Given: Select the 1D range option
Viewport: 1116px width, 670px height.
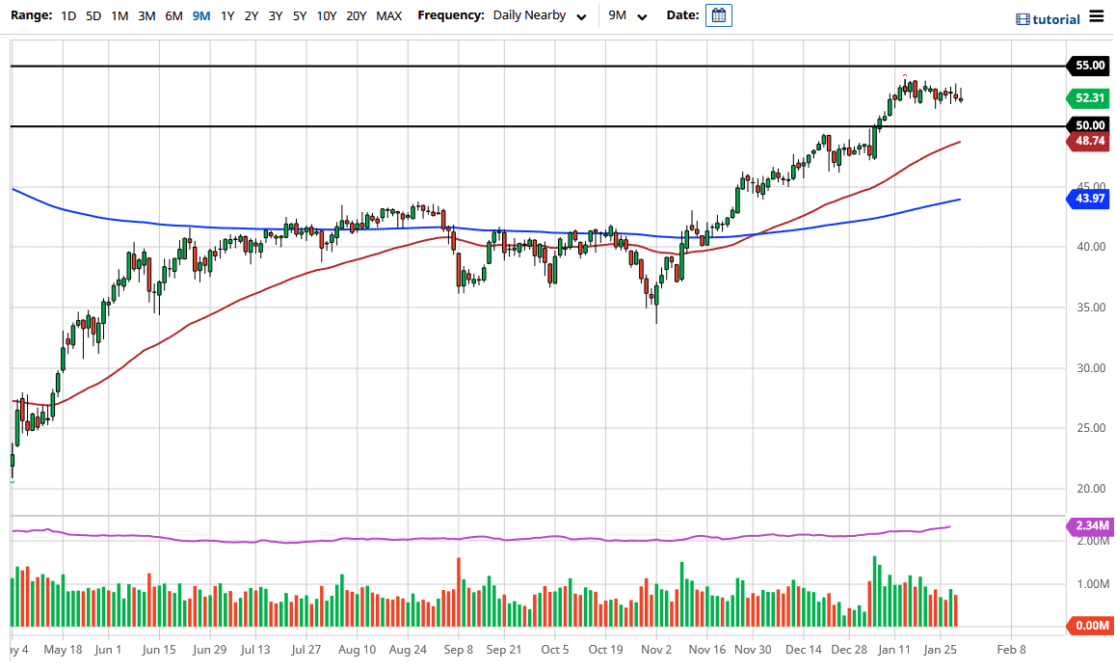Looking at the screenshot, I should (x=67, y=15).
